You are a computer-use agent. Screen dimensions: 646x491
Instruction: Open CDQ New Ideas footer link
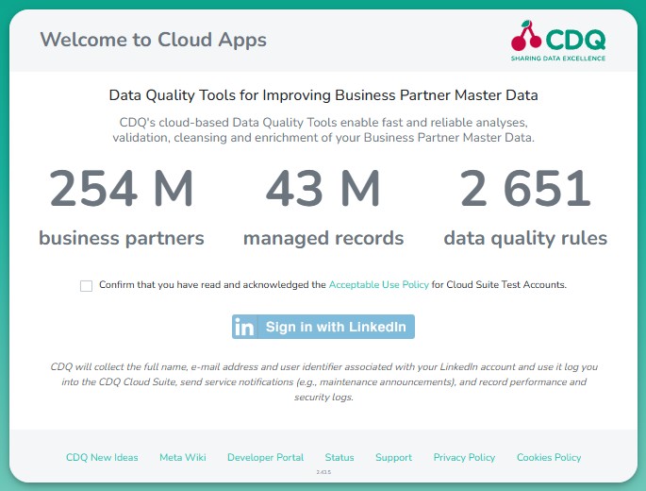coord(102,457)
